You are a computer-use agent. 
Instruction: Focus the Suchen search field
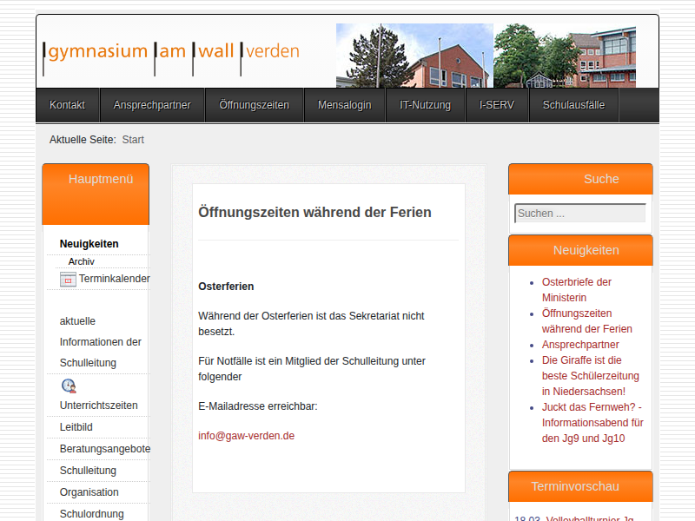[x=579, y=214]
